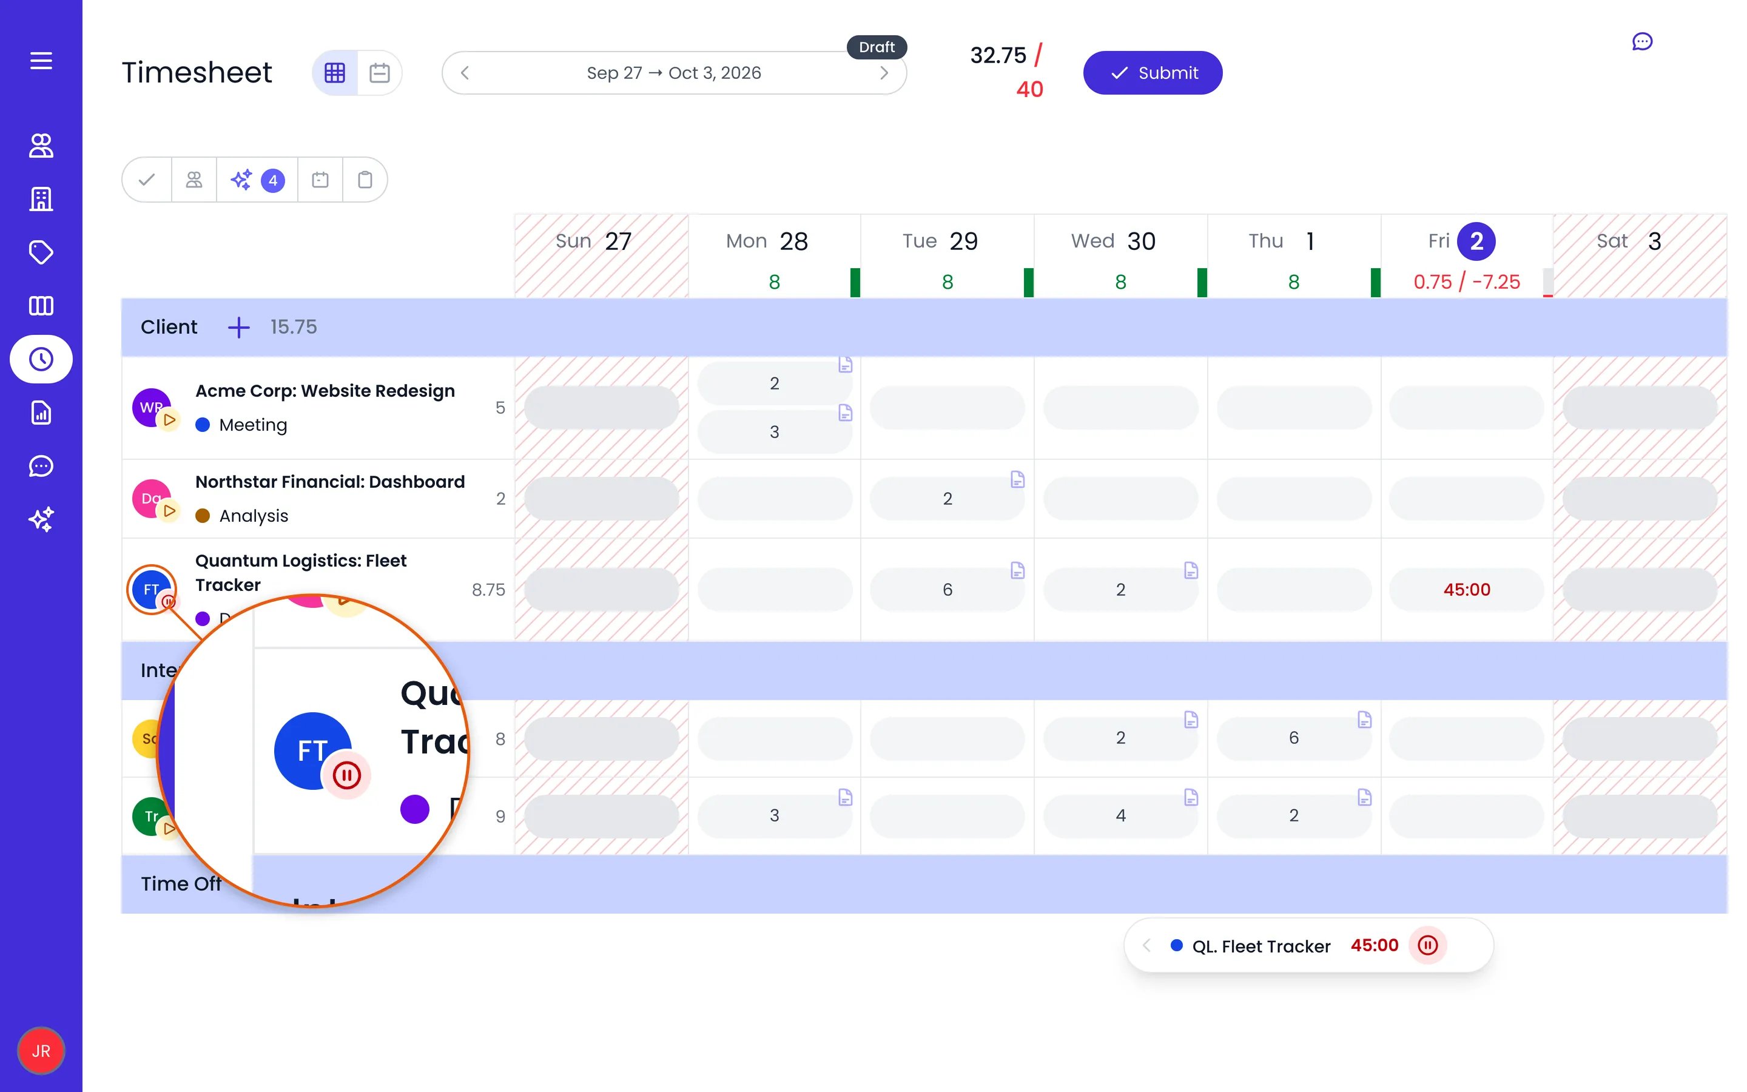
Task: Open the timesheet clock icon in sidebar
Action: [41, 359]
